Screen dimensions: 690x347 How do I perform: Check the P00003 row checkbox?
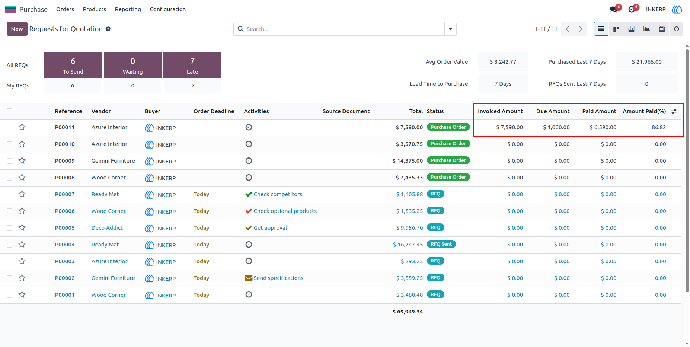(10, 261)
